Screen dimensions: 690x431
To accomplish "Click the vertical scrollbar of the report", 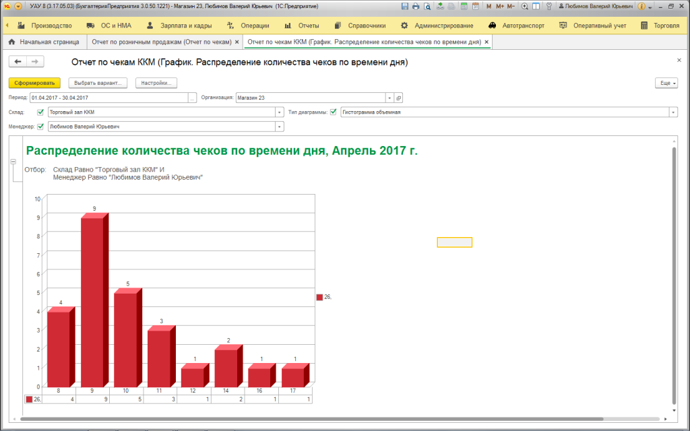I will click(674, 275).
